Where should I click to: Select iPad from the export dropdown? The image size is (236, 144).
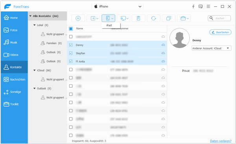[x=111, y=25]
